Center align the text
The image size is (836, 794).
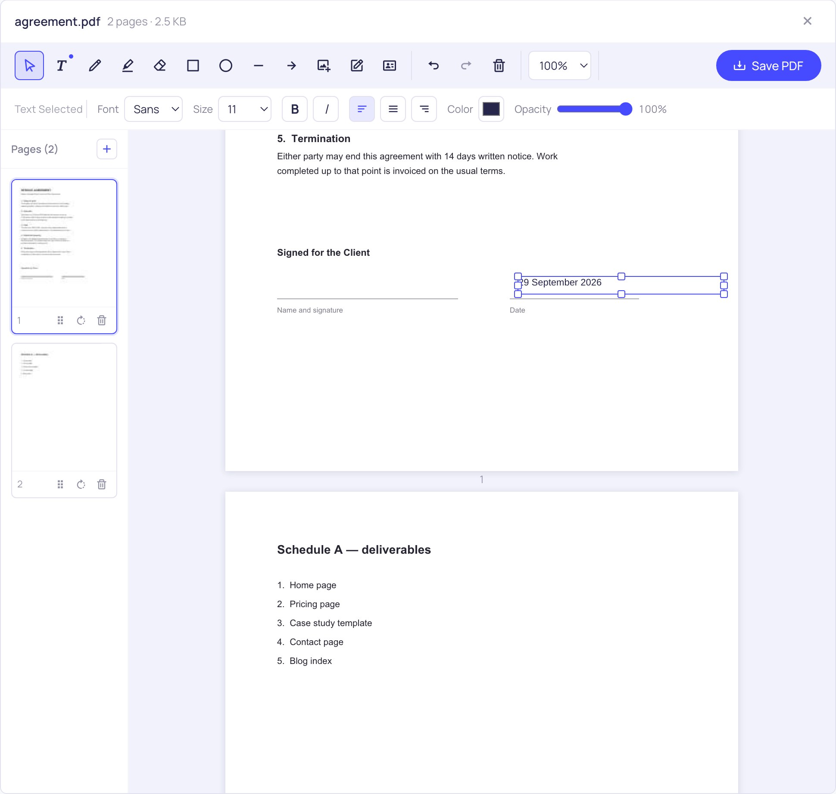(393, 109)
